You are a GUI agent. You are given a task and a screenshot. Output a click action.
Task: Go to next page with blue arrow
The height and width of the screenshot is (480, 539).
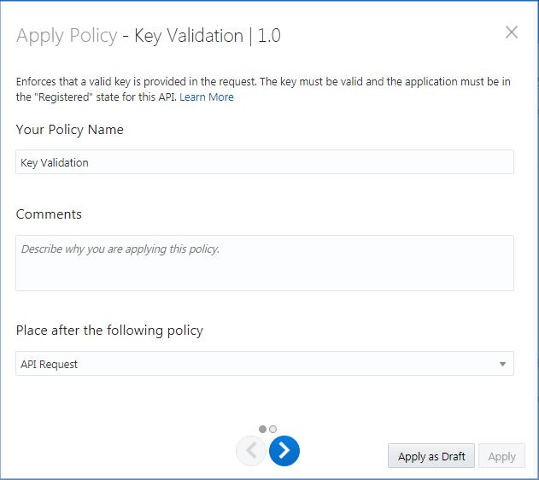(x=284, y=451)
